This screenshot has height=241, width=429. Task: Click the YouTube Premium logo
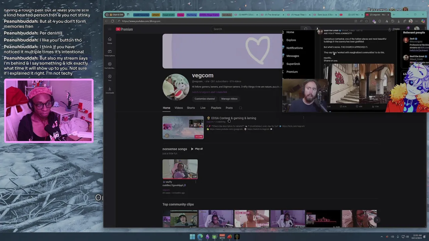coord(124,29)
